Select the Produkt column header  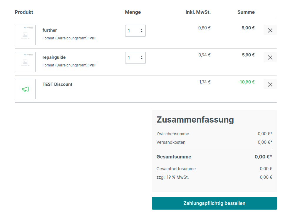tap(24, 12)
